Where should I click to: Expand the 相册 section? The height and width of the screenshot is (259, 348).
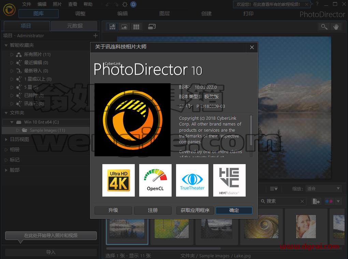[x=6, y=149]
